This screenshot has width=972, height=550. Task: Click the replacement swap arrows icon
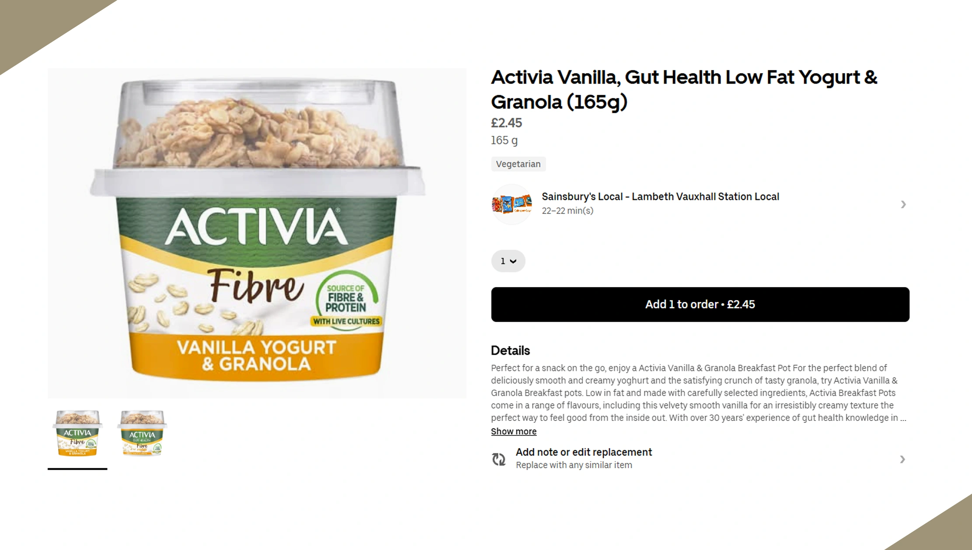(498, 459)
